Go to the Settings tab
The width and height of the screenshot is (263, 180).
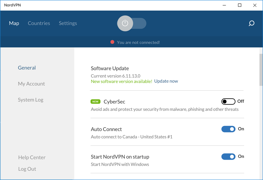[68, 23]
